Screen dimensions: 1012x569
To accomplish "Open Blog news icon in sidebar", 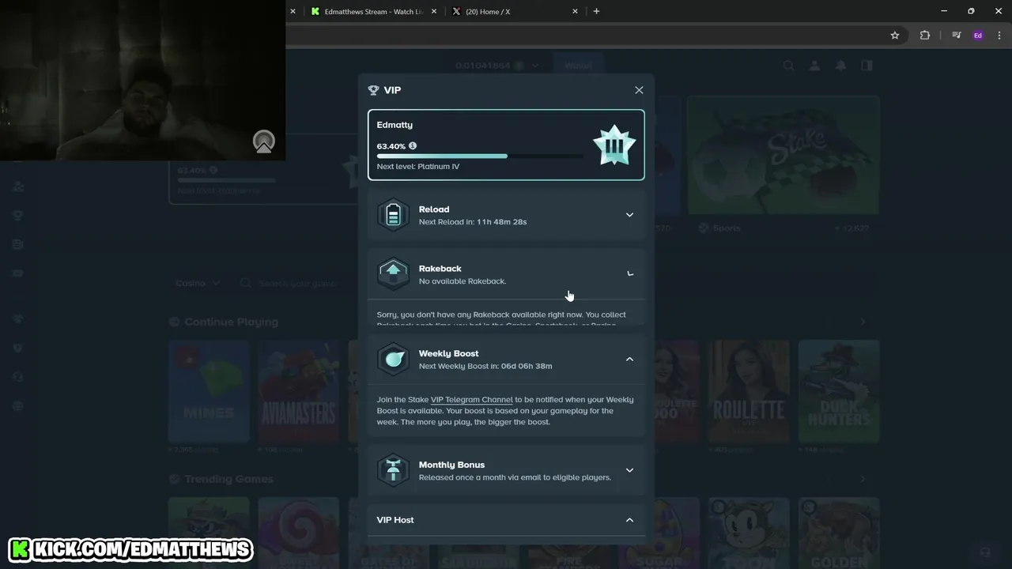I will click(x=18, y=244).
